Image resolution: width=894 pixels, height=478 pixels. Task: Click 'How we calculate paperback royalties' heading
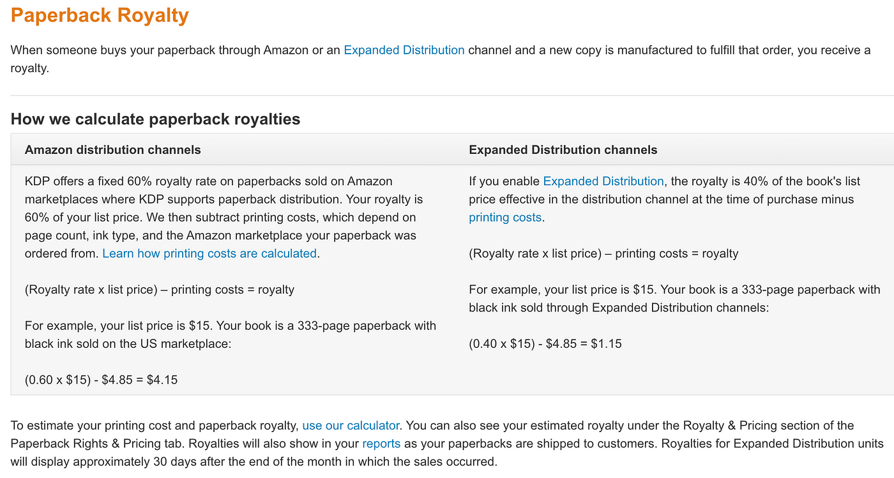155,119
